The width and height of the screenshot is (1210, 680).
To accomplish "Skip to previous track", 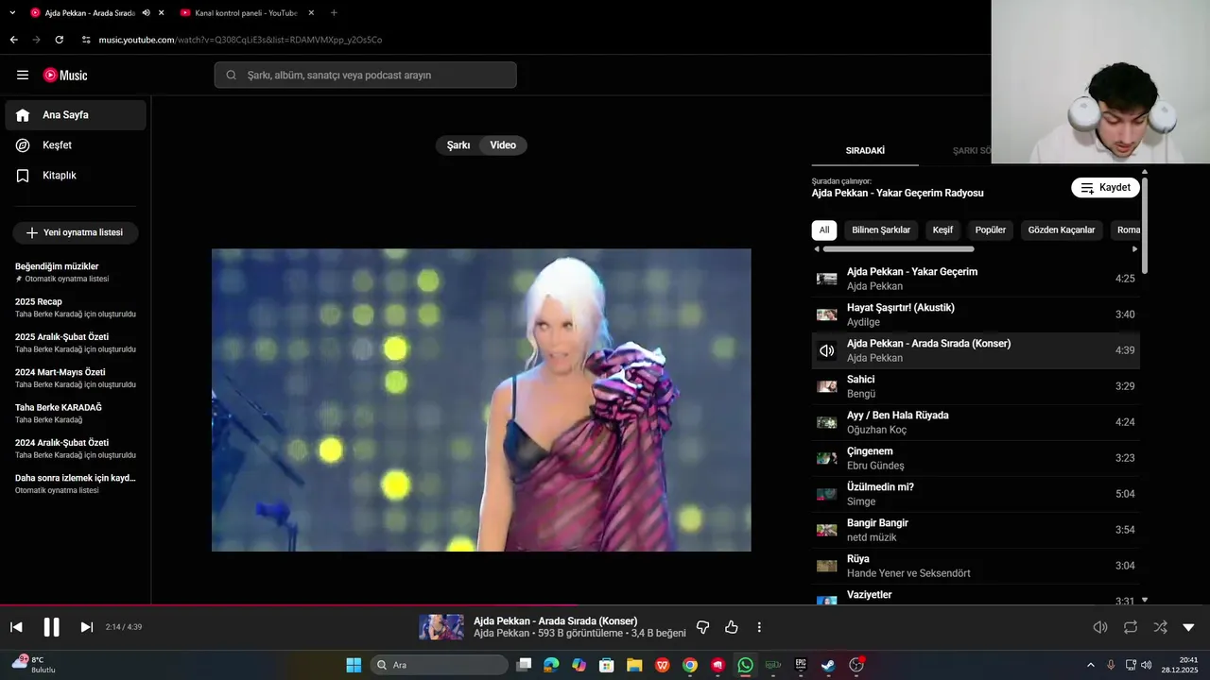I will [x=16, y=627].
